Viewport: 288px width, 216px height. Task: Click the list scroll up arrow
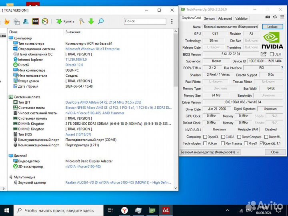(176, 32)
